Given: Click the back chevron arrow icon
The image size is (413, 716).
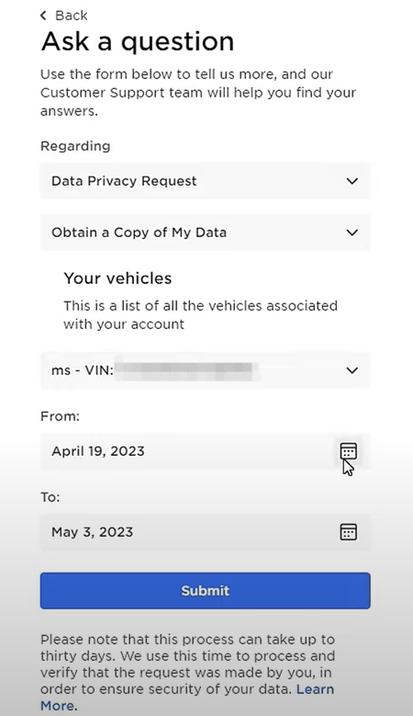Looking at the screenshot, I should 43,16.
